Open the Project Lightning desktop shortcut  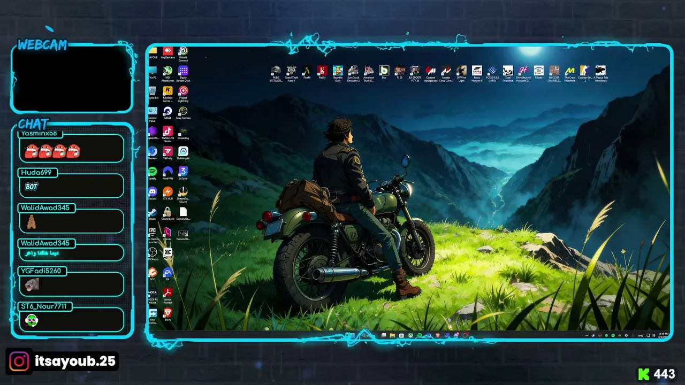[x=183, y=94]
